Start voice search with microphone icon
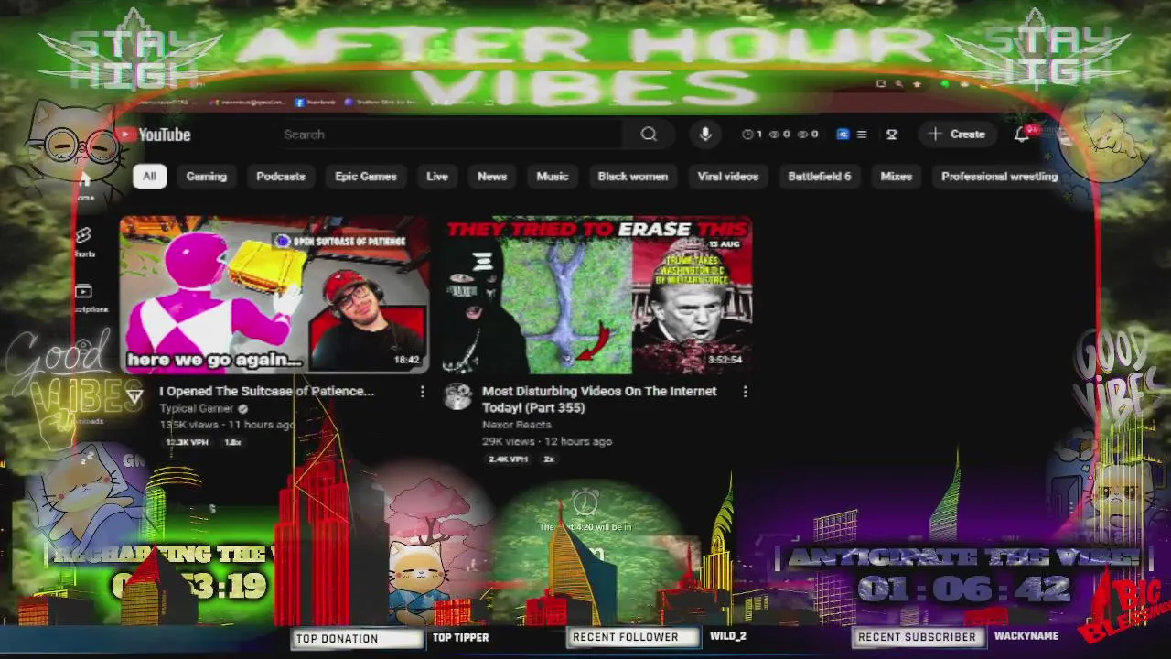 coord(705,135)
